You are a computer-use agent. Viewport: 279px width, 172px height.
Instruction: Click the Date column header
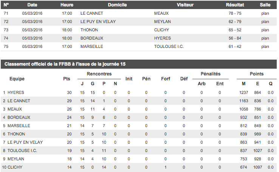coord(33,5)
